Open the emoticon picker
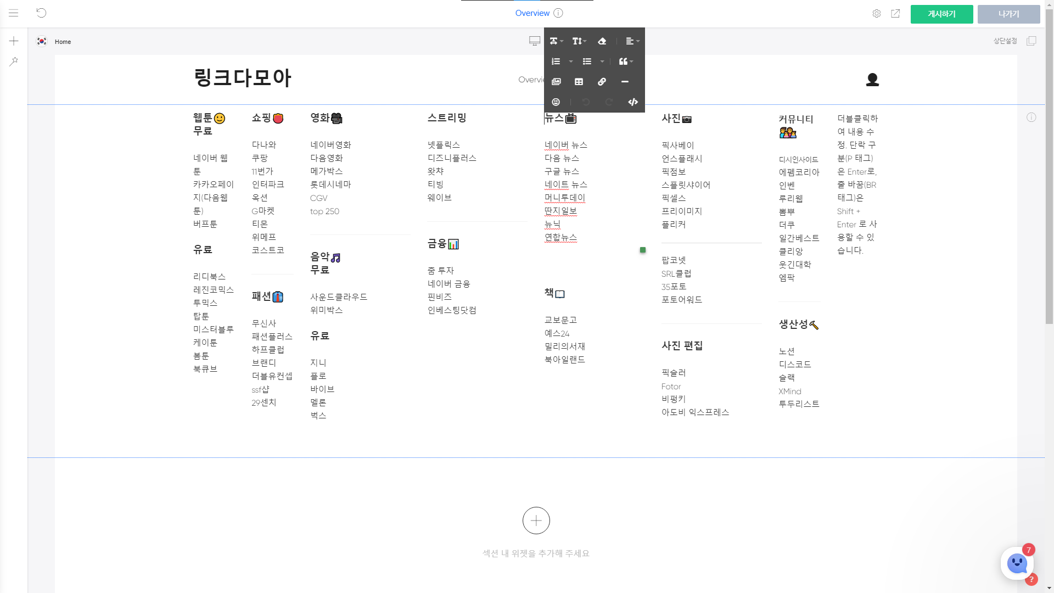 pyautogui.click(x=556, y=102)
